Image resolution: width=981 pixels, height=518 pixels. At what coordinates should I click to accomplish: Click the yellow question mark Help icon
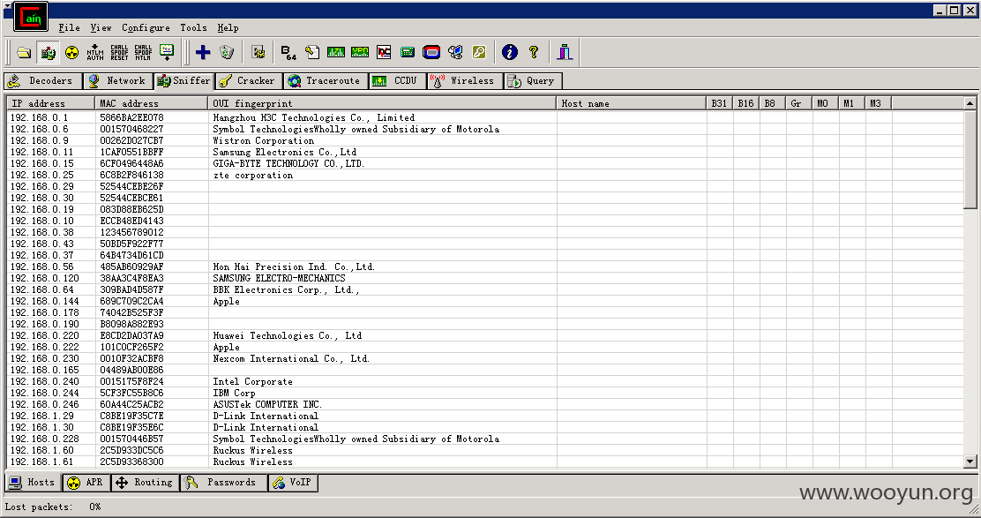(534, 53)
